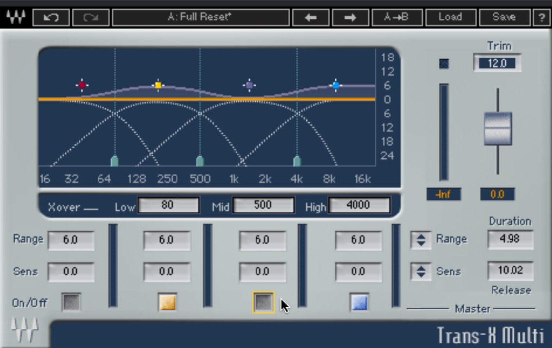This screenshot has height=348, width=552.
Task: Click the Waves logo in top bar
Action: (16, 17)
